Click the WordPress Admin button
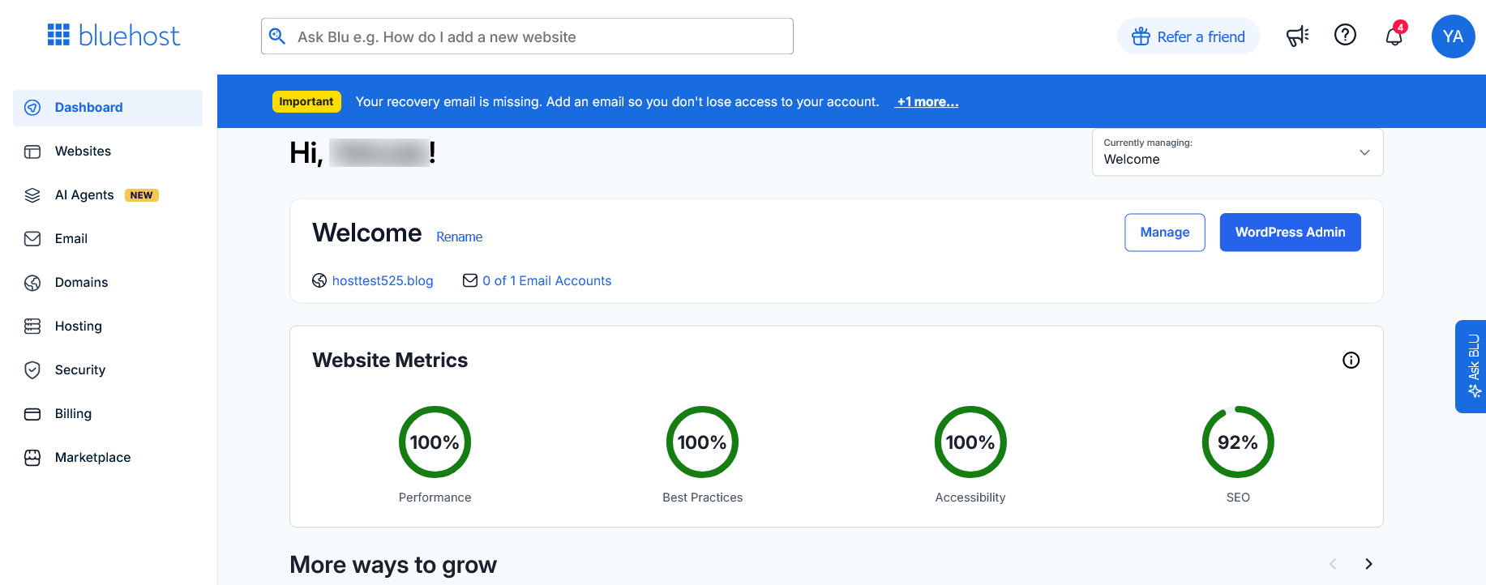 point(1290,233)
